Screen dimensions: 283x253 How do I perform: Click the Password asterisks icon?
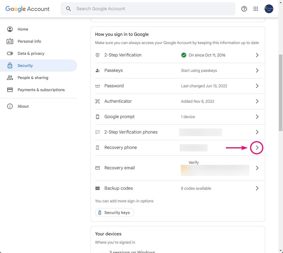pos(98,86)
